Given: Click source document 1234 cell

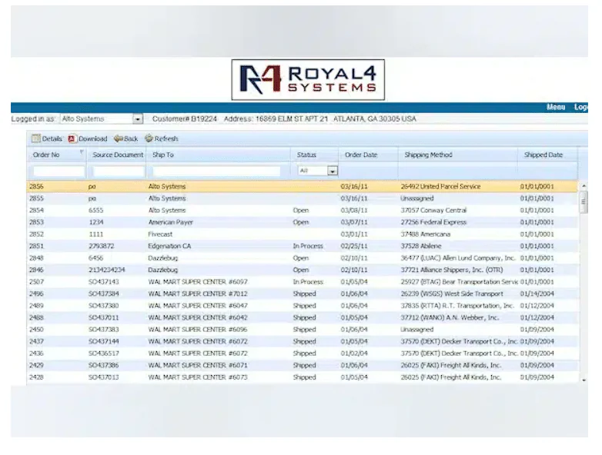Looking at the screenshot, I should point(96,222).
